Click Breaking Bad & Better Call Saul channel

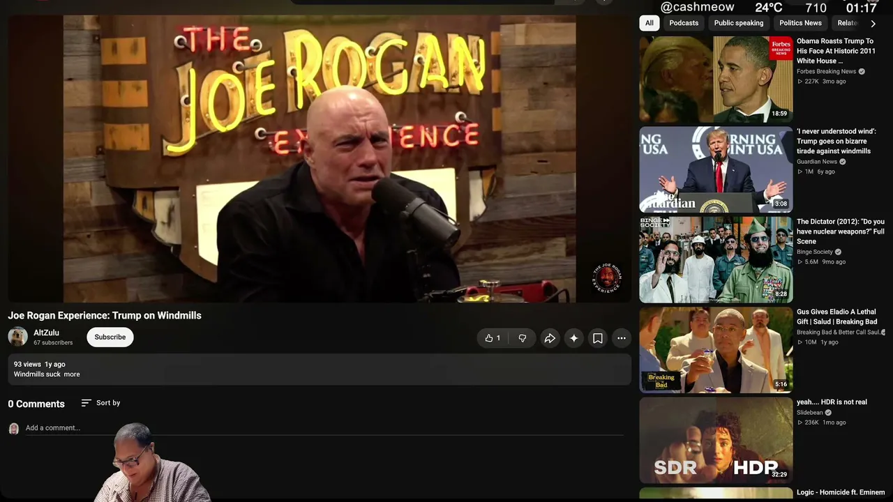point(838,332)
